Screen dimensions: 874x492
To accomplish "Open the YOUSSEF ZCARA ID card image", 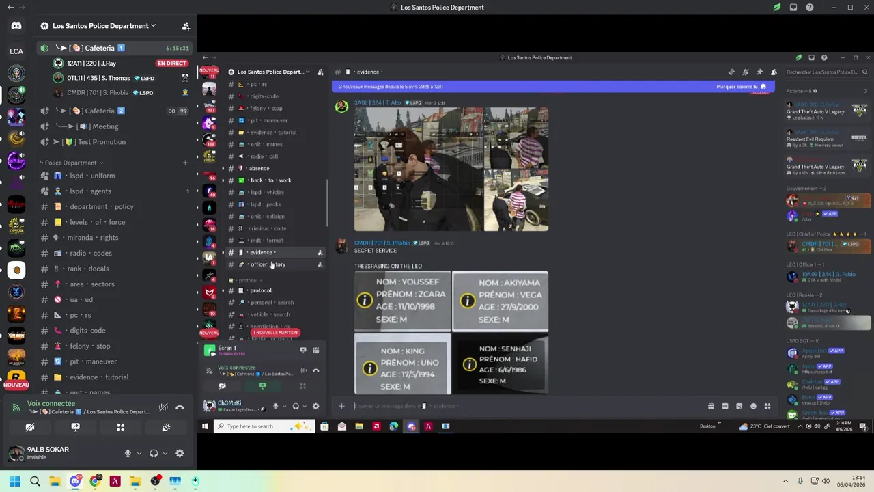I will tap(403, 301).
